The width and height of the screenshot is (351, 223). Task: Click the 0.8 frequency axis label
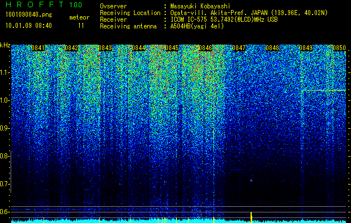coord(4,156)
